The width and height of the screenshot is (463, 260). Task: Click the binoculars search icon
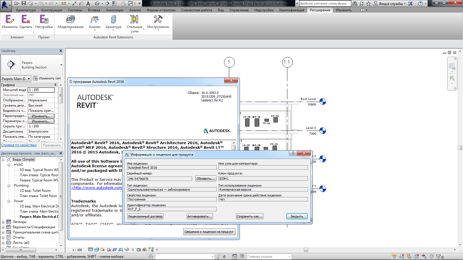point(355,3)
